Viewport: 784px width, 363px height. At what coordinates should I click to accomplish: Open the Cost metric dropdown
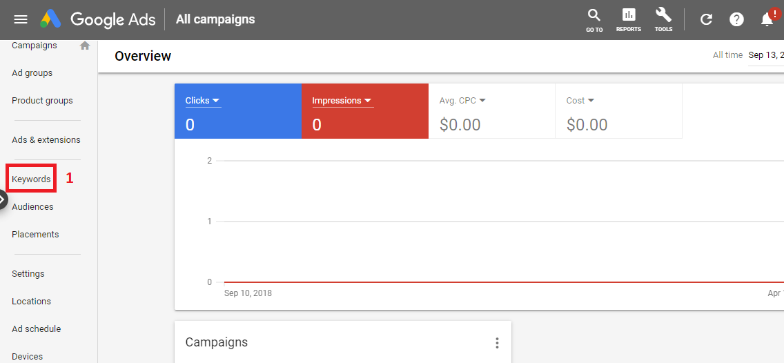click(580, 101)
